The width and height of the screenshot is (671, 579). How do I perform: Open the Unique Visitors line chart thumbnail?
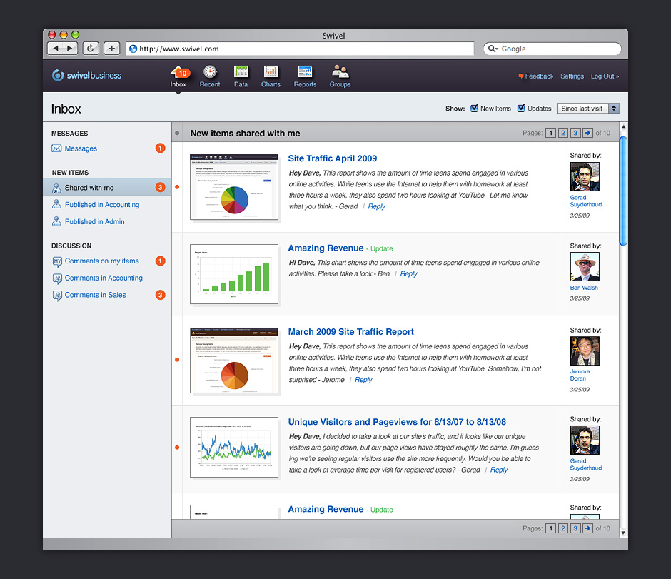[234, 447]
